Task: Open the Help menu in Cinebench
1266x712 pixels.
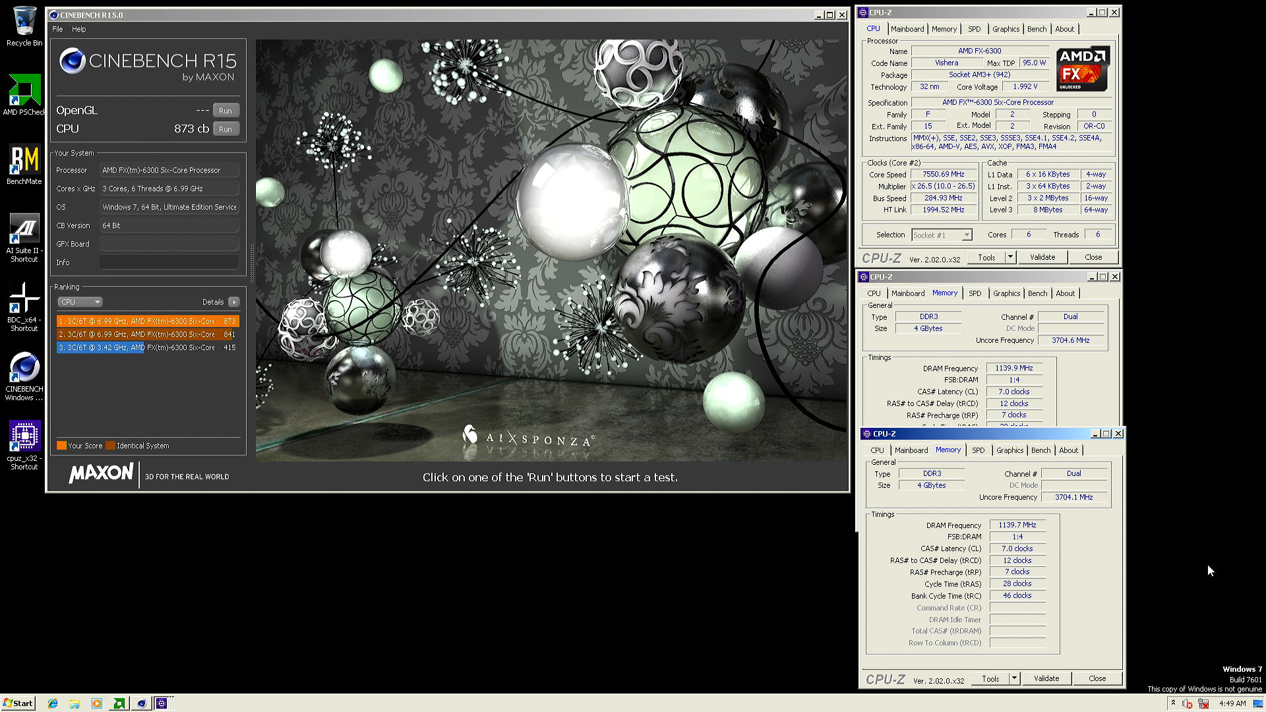Action: (78, 29)
